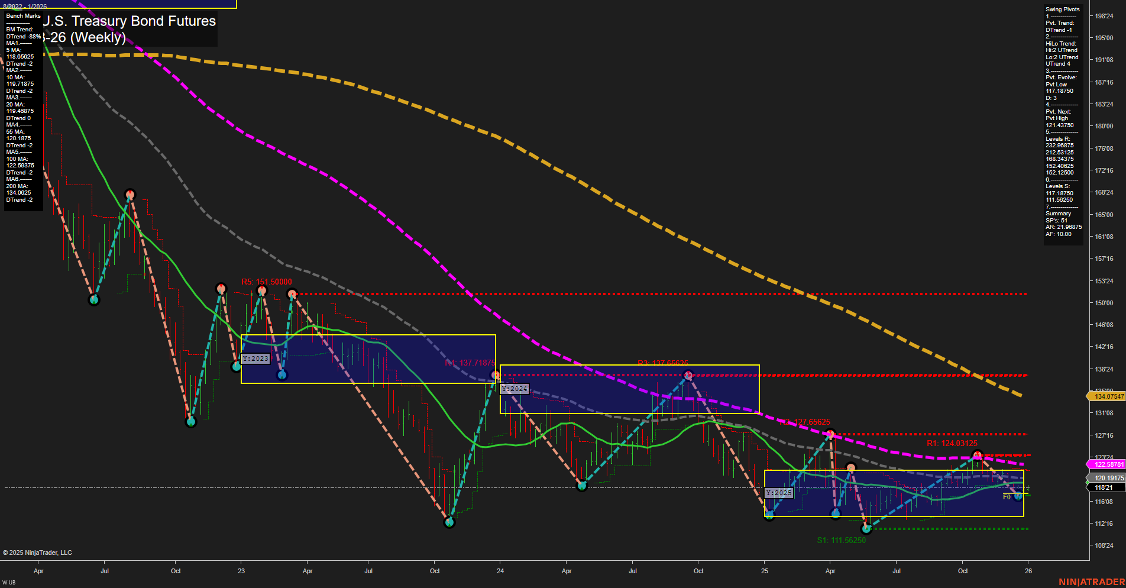Viewport: 1126px width, 588px height.
Task: Select the S1: 111.56250 support label
Action: pyautogui.click(x=840, y=539)
